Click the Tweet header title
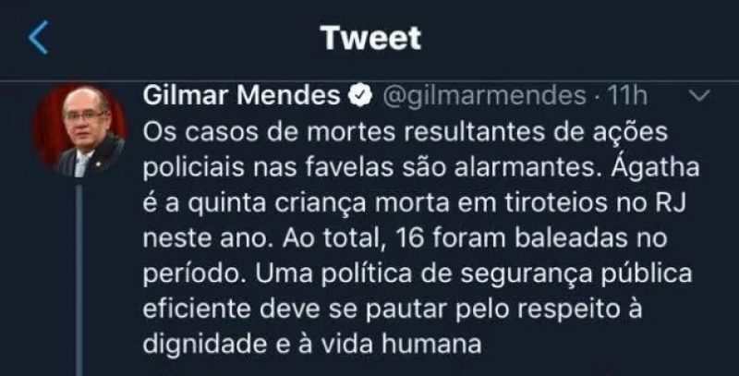This screenshot has height=376, width=739. 370,38
